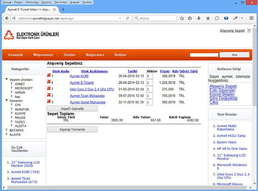Viewport: 258px width, 191px height.
Task: Sort by the Stok Kodu column header
Action: (x=61, y=71)
